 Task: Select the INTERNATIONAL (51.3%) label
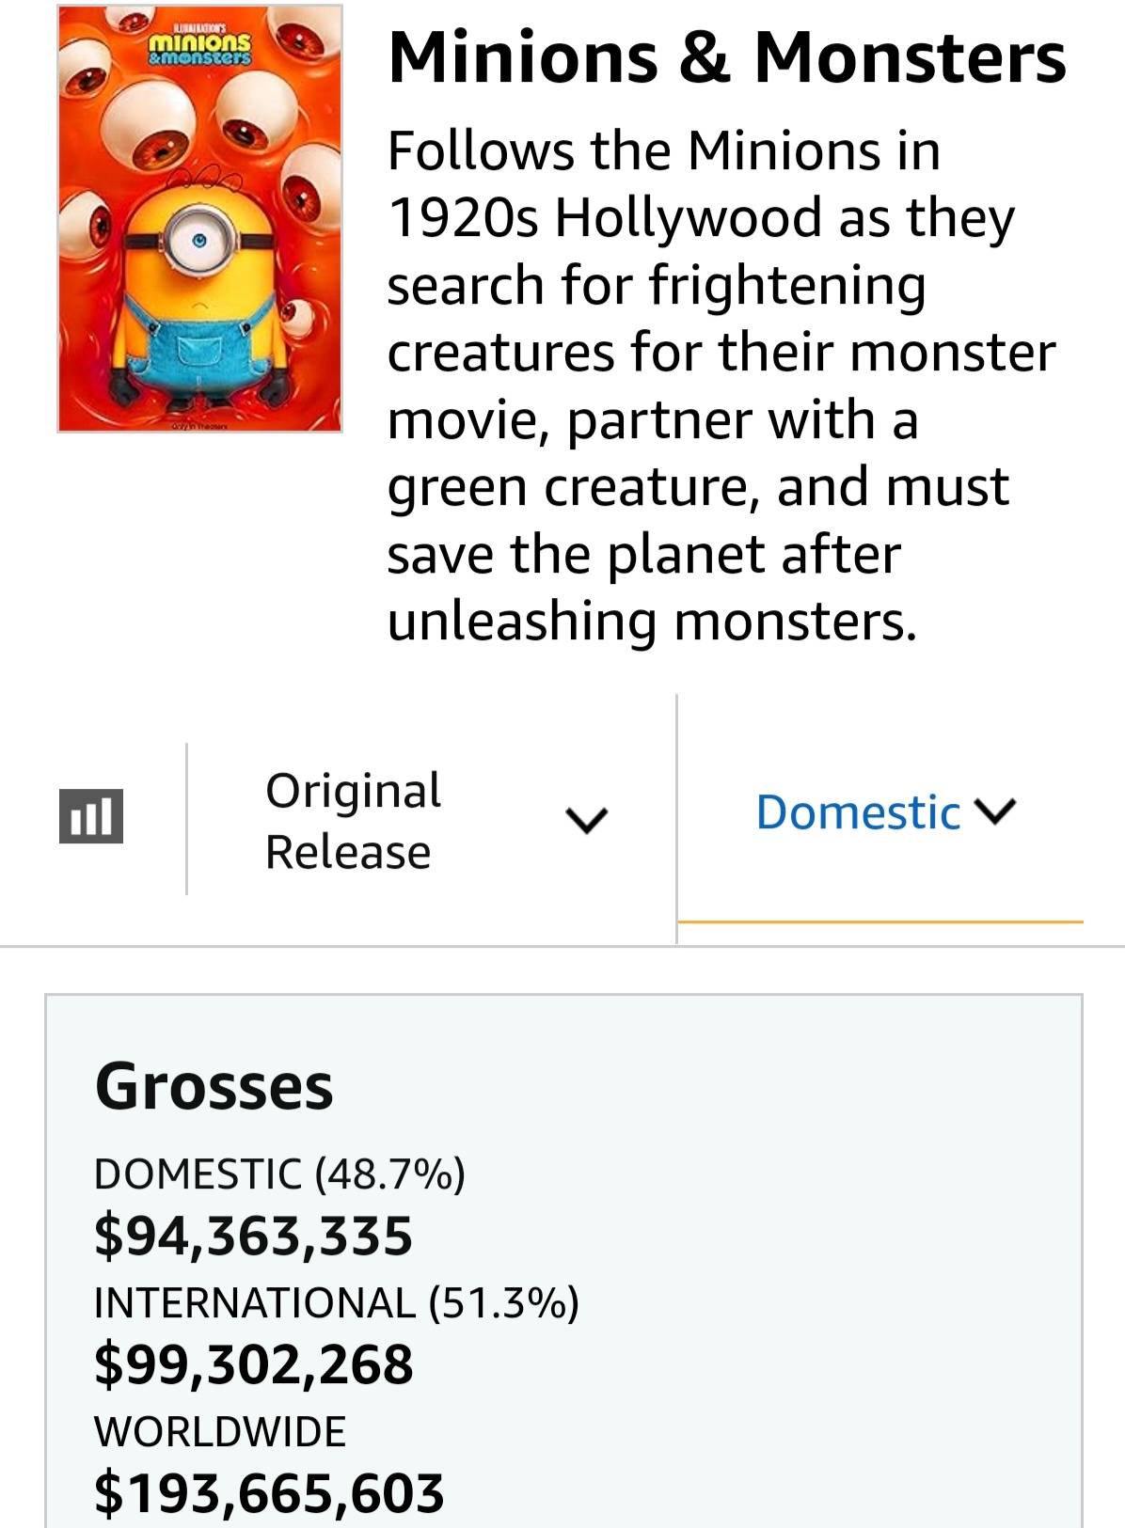[x=337, y=1303]
